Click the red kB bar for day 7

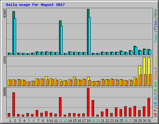tap(37, 113)
